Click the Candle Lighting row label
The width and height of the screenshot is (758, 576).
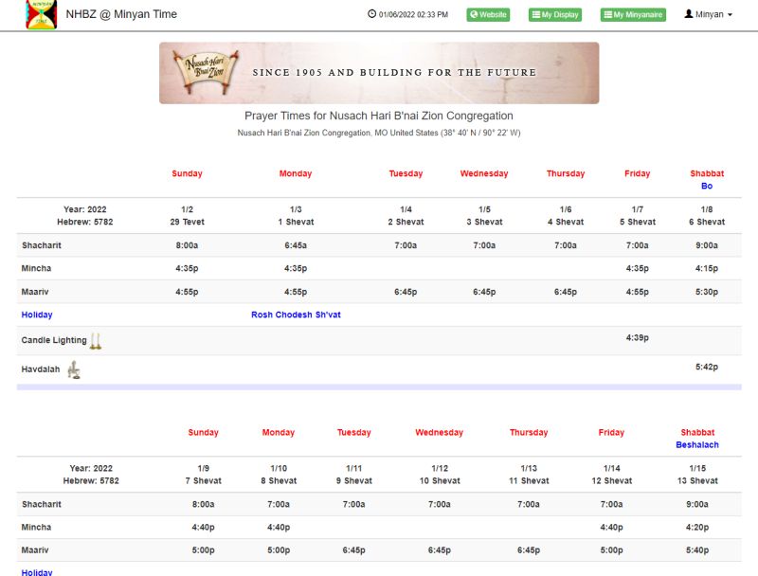point(54,340)
